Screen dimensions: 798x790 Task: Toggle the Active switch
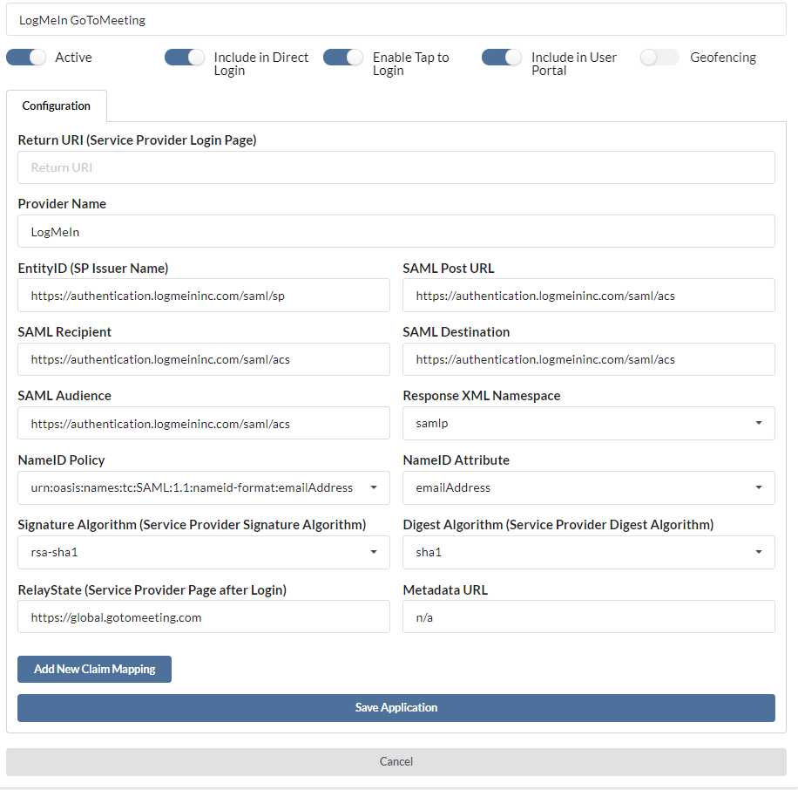tap(26, 57)
